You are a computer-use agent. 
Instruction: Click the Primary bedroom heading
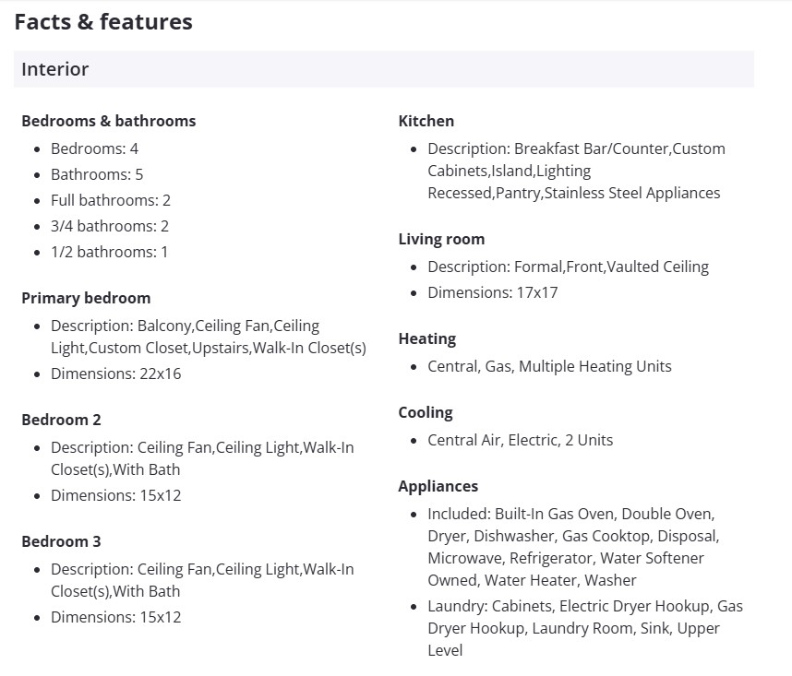click(86, 298)
